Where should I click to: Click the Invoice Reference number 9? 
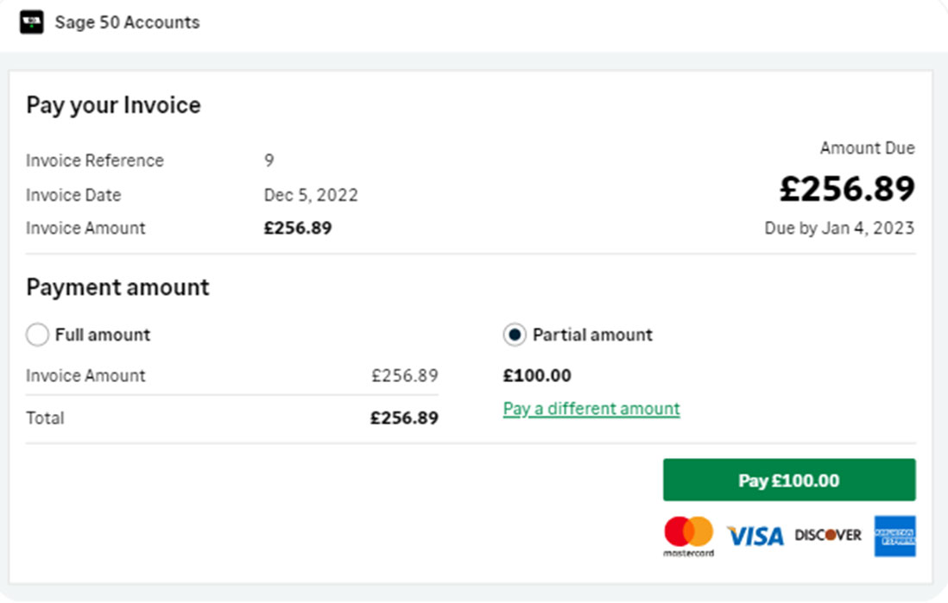pos(269,160)
